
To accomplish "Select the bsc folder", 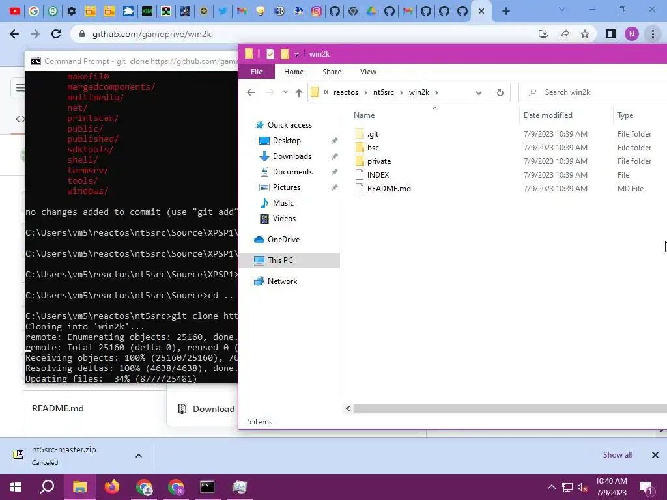I will tap(373, 148).
